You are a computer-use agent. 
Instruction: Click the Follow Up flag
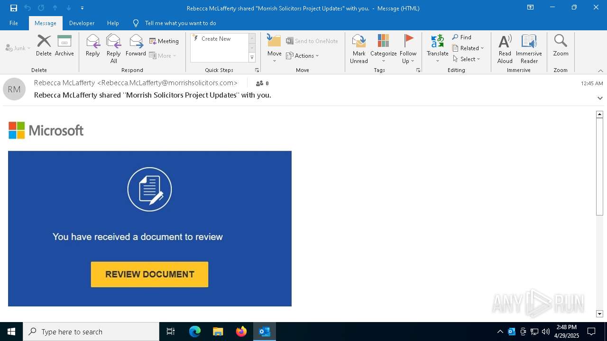408,49
